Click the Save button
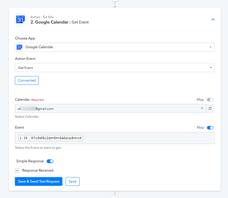The image size is (228, 198). [73, 181]
